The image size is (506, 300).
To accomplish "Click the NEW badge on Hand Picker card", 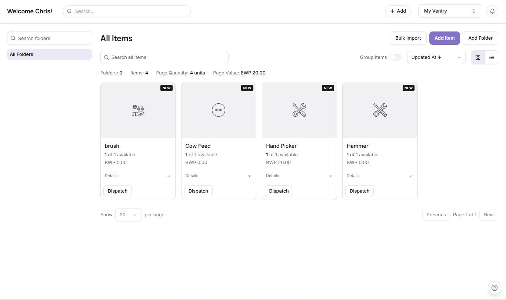I will pyautogui.click(x=328, y=88).
